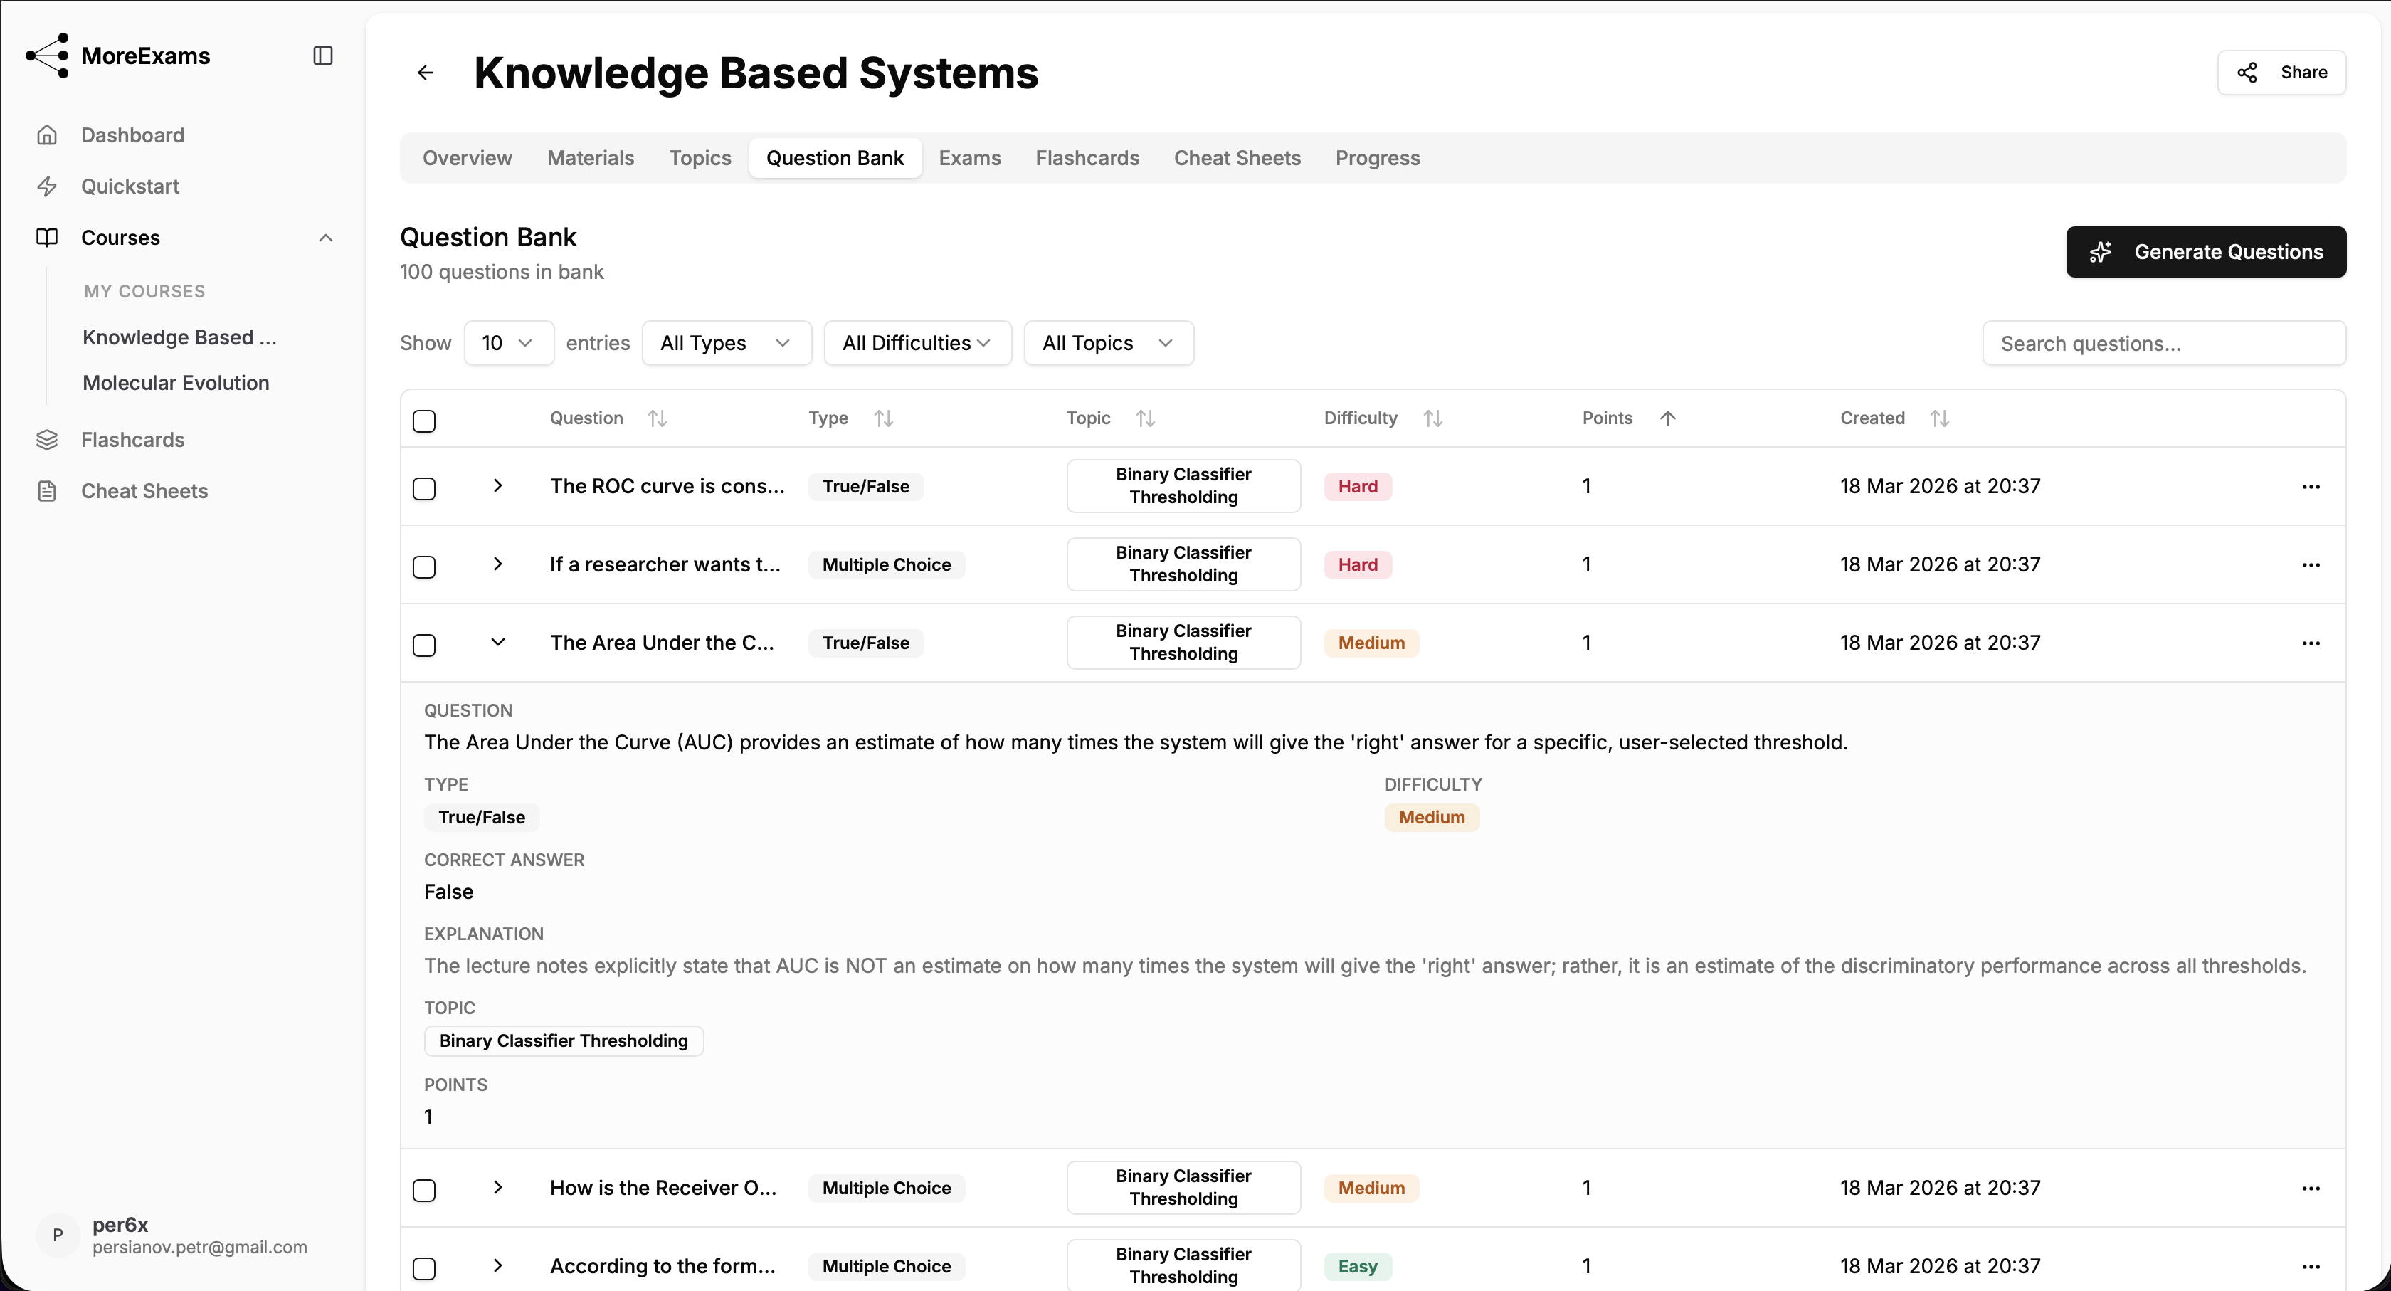Sort the table by Question column
This screenshot has width=2391, height=1291.
(x=657, y=418)
